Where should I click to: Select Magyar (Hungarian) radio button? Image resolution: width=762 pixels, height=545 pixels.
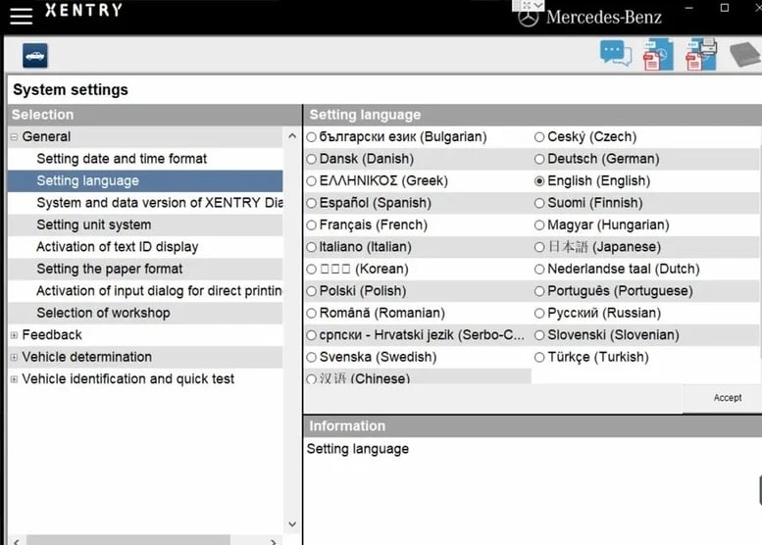point(539,224)
